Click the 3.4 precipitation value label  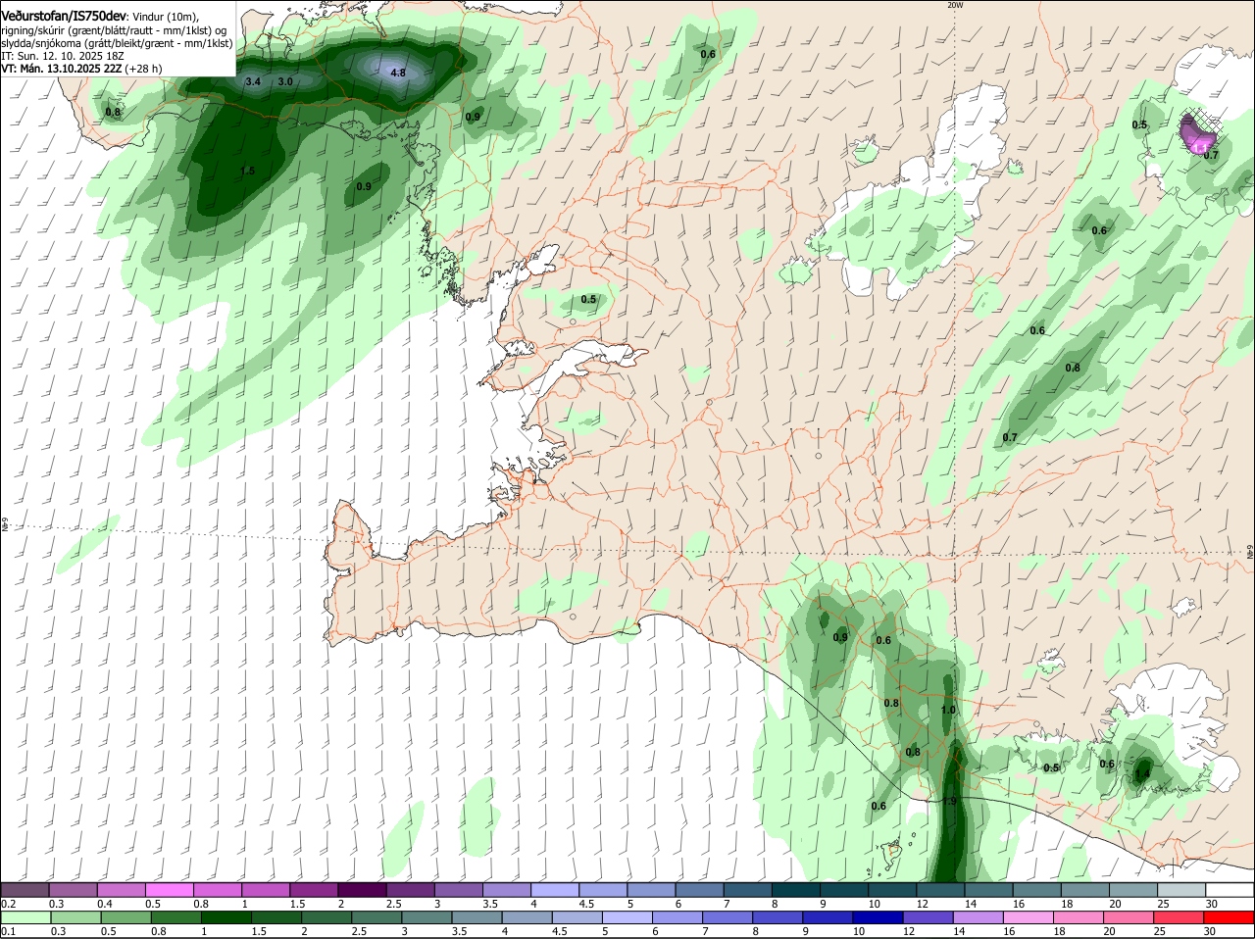click(253, 81)
